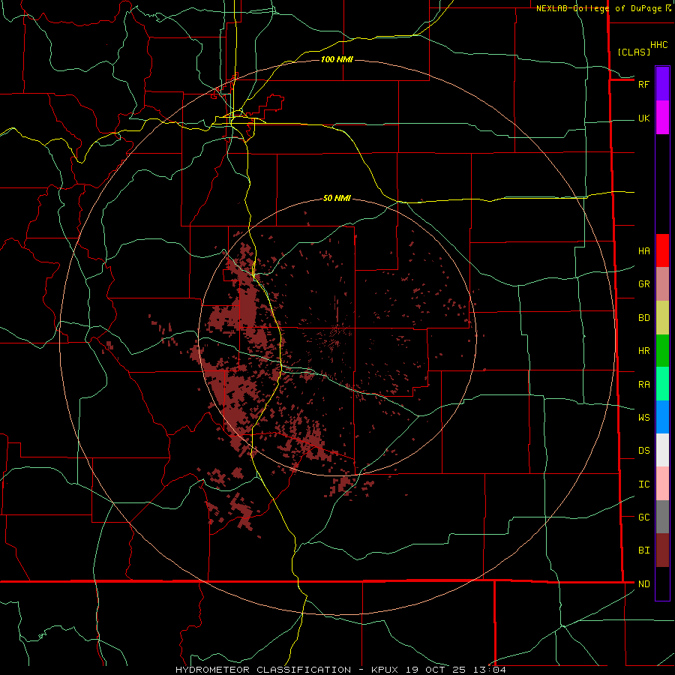Click the WS blue legend color block
This screenshot has width=675, height=675.
point(662,417)
